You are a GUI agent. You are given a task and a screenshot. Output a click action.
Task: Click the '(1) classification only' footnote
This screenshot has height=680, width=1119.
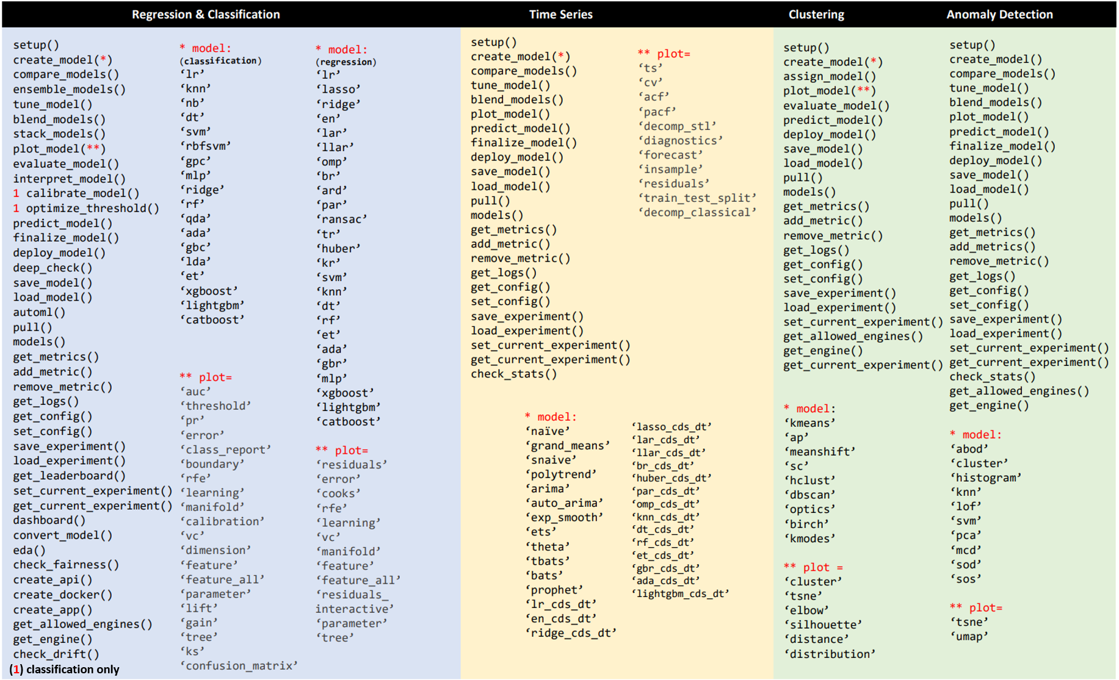pos(65,670)
